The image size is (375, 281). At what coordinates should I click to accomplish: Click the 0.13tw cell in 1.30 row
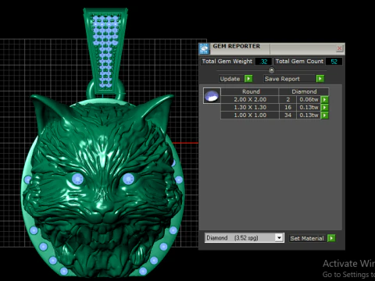click(x=309, y=108)
